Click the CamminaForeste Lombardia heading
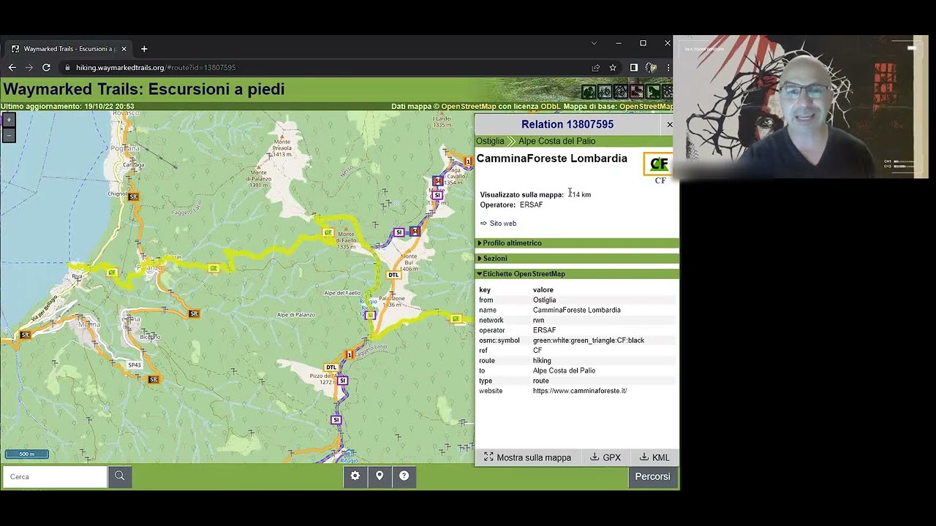 [552, 159]
